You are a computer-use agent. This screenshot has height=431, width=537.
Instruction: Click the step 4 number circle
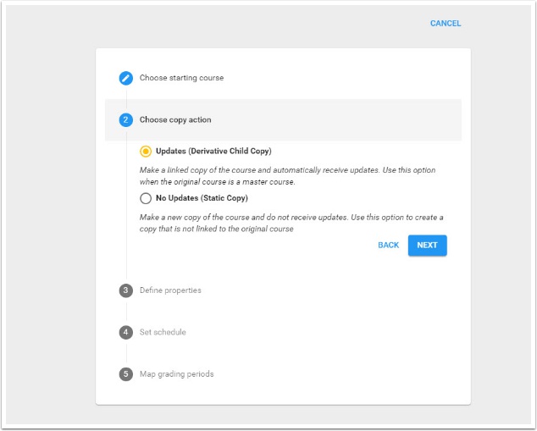point(126,332)
